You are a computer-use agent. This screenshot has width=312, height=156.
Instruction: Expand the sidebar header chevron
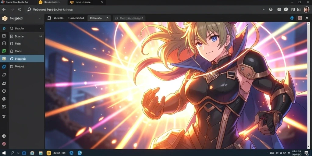tap(40, 18)
